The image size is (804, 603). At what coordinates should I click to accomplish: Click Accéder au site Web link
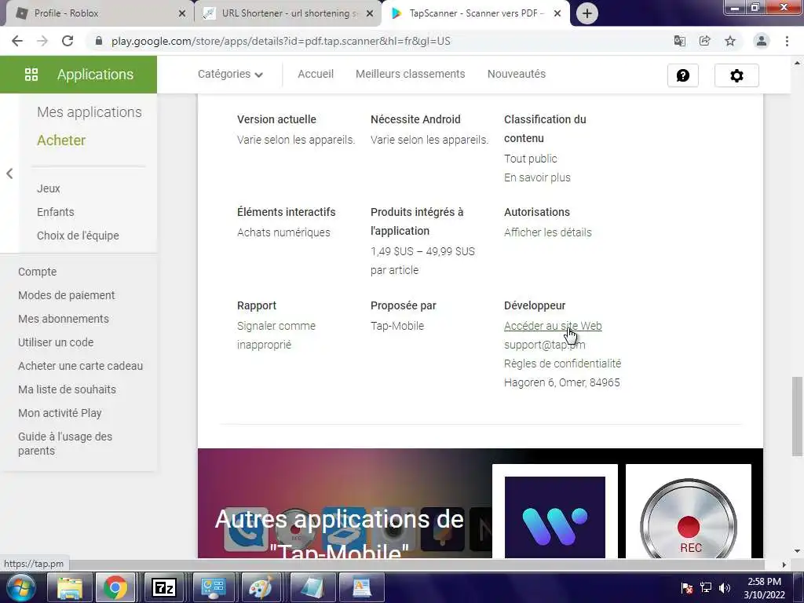point(553,326)
